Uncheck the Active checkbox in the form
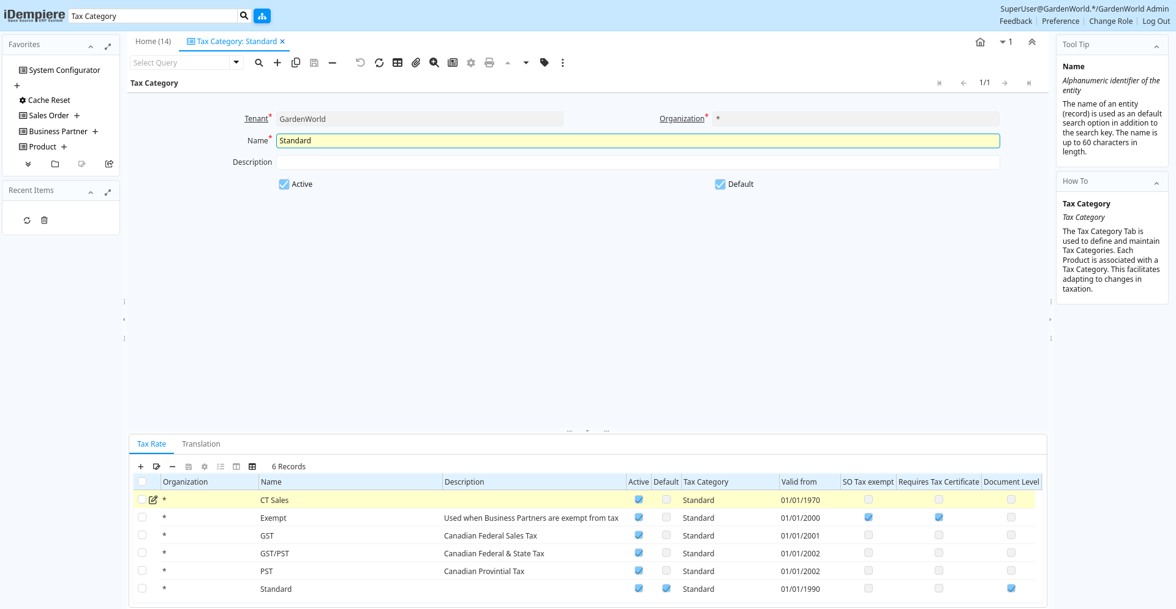Image resolution: width=1176 pixels, height=609 pixels. [284, 184]
